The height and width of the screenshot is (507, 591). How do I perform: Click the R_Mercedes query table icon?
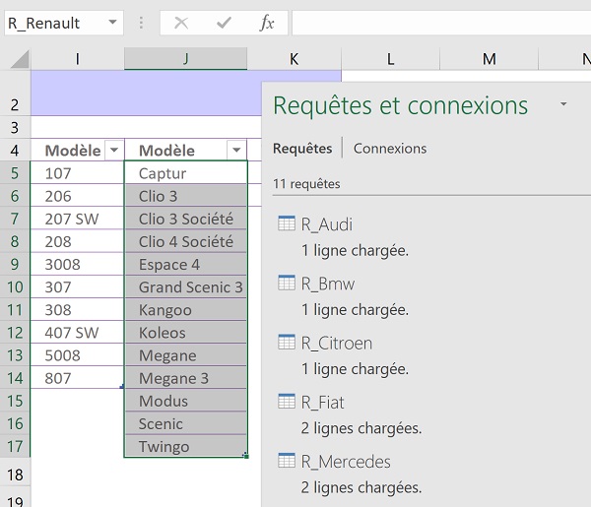(x=287, y=461)
